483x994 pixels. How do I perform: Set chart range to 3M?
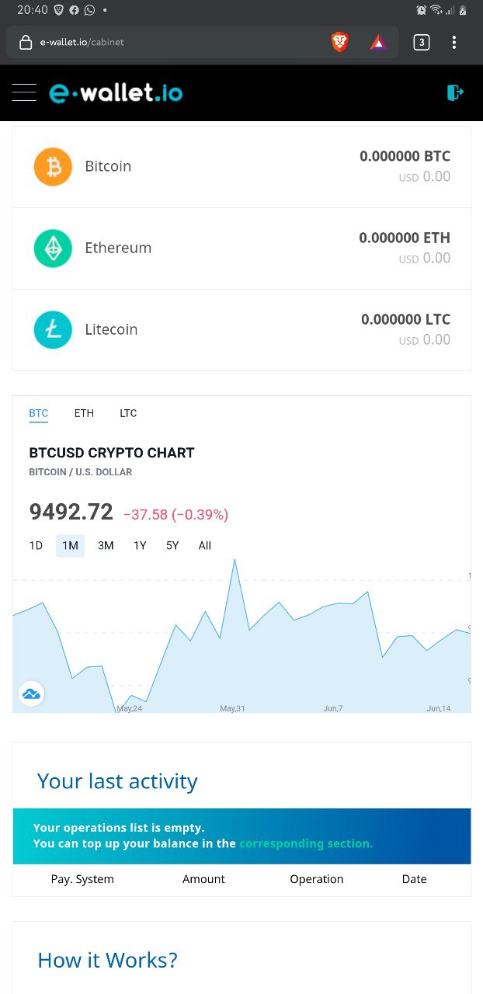(x=106, y=546)
